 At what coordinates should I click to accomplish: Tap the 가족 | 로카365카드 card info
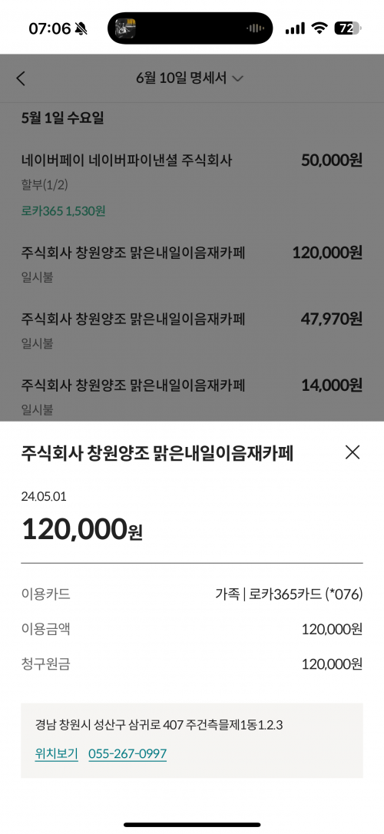289,594
